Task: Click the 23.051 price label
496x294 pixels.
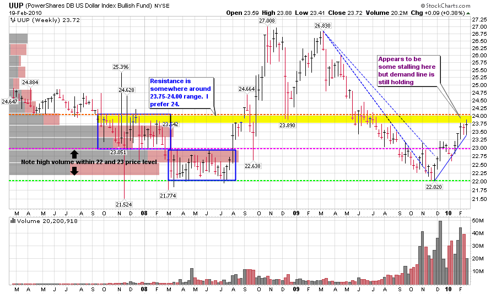Action: point(118,153)
